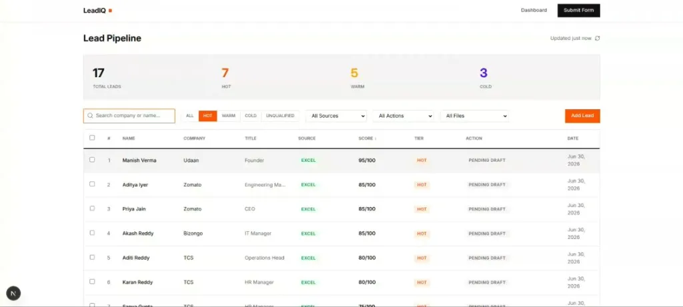Click the Operations Head title cell
The width and height of the screenshot is (683, 307).
264,258
